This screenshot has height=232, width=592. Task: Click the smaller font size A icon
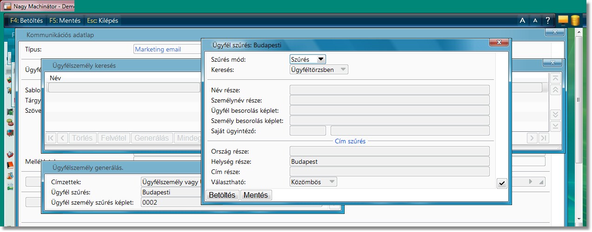(x=535, y=20)
